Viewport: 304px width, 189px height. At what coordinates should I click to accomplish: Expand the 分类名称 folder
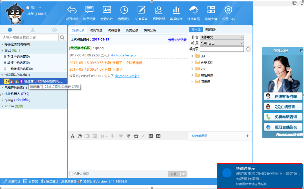click(x=193, y=62)
